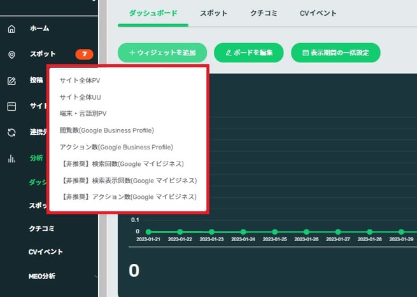Choose サイト全体PV from the widget list
Screen dimensions: 417x297
pos(80,81)
